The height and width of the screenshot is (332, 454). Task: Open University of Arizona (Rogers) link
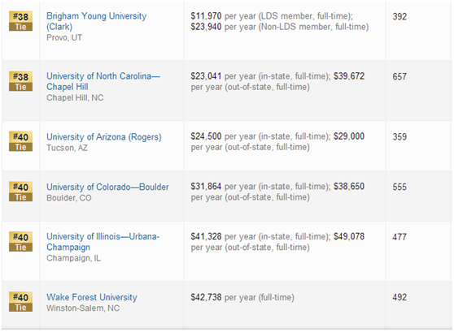[x=104, y=136]
